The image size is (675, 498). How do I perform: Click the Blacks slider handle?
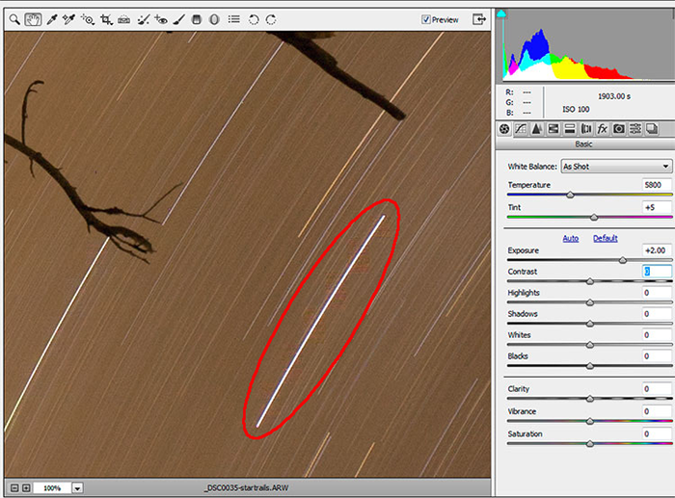tap(590, 366)
